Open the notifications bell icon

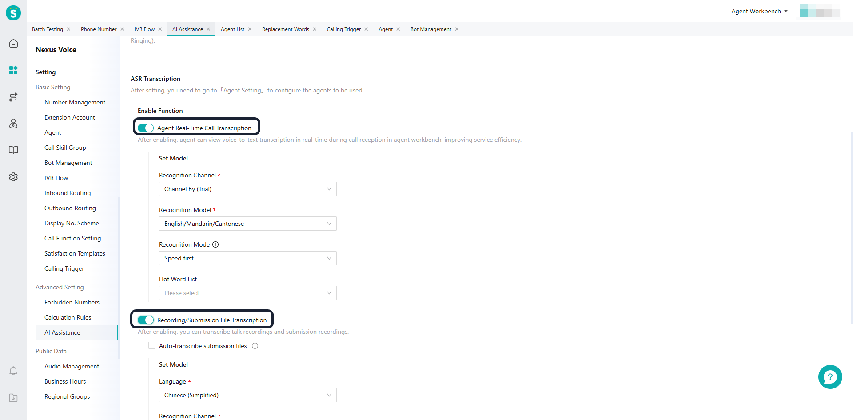pos(13,371)
